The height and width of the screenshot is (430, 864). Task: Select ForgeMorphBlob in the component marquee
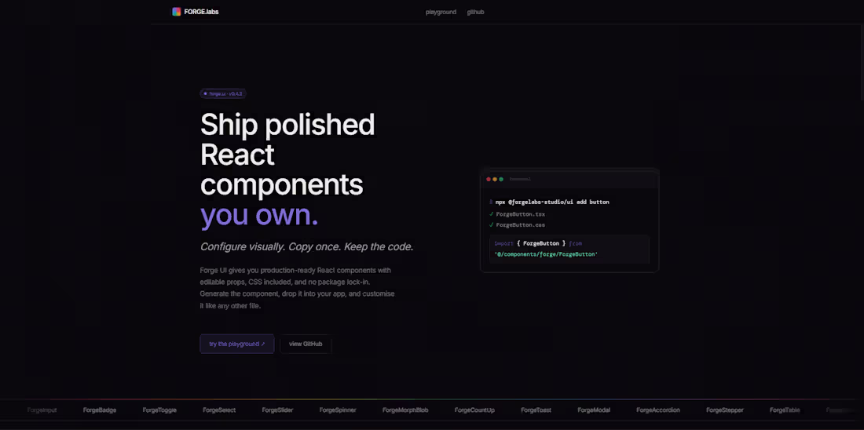[x=405, y=410]
